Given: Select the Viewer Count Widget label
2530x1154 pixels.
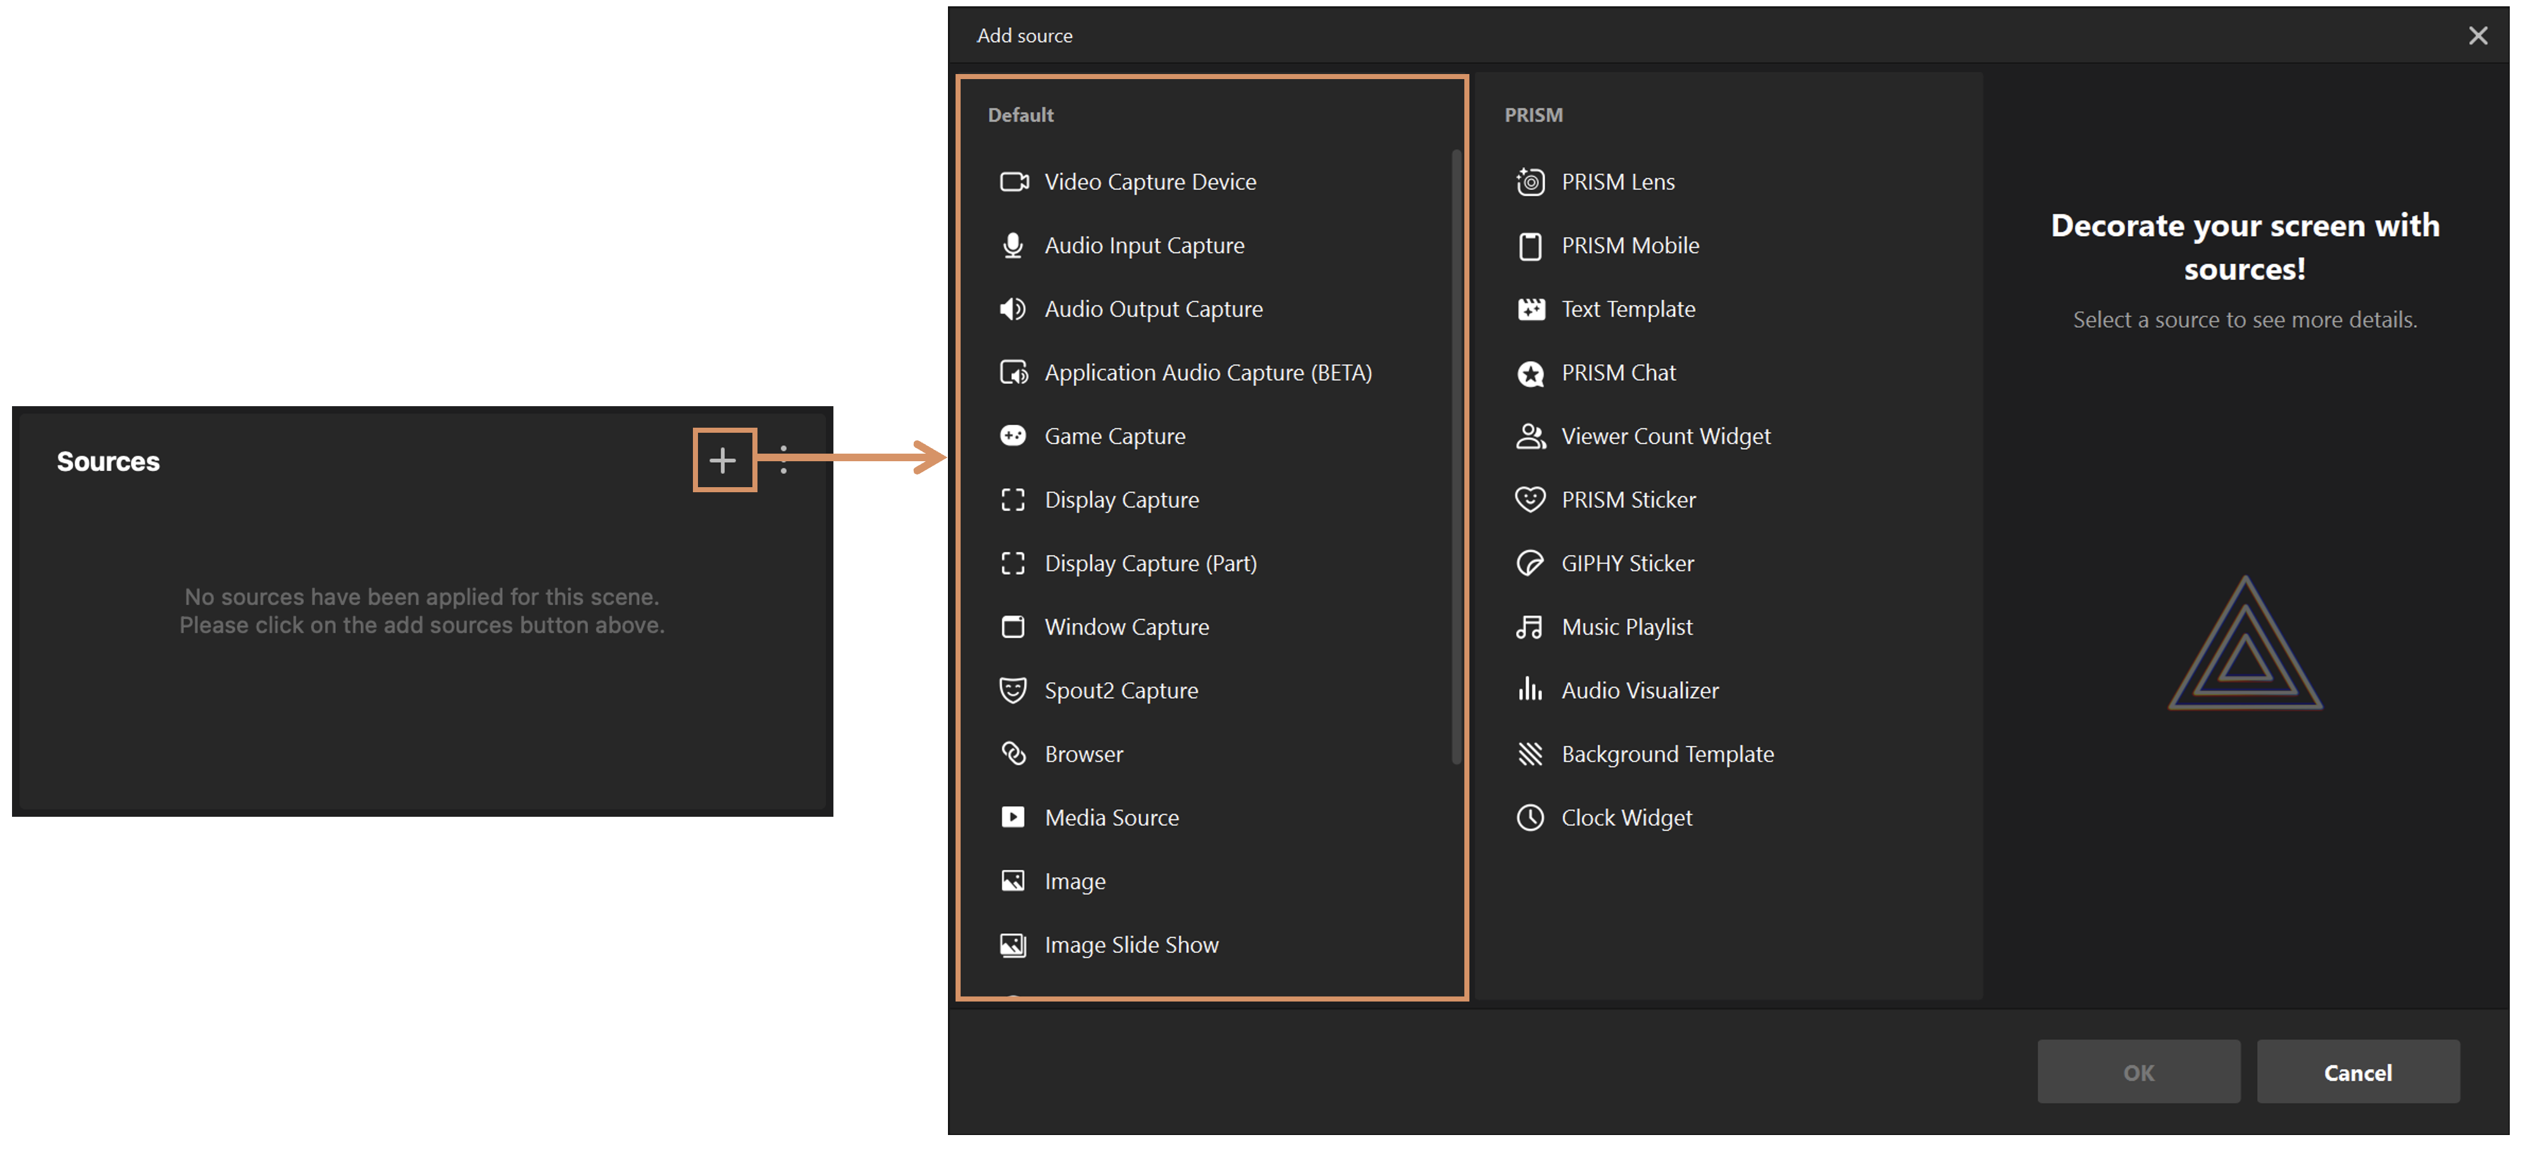Looking at the screenshot, I should [x=1666, y=436].
